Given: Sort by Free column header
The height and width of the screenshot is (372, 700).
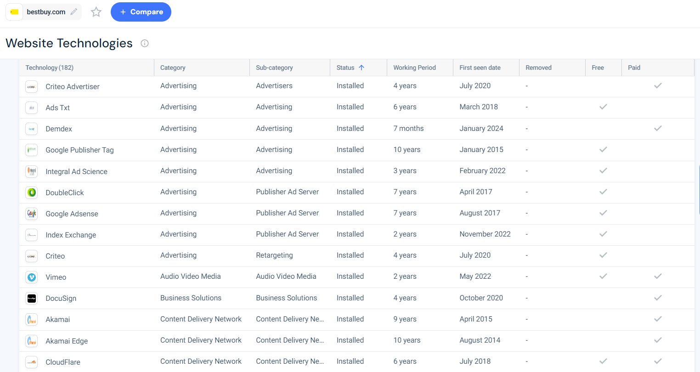Looking at the screenshot, I should pyautogui.click(x=598, y=68).
